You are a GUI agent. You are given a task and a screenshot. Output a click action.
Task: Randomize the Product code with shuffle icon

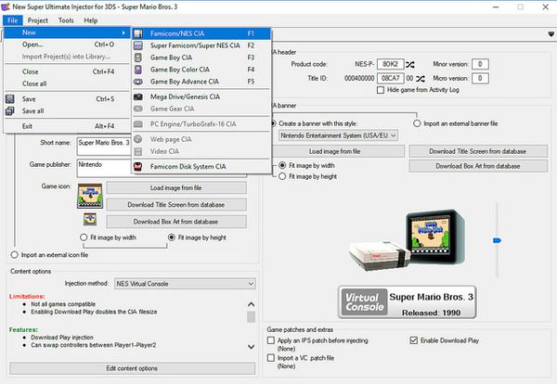tap(410, 65)
